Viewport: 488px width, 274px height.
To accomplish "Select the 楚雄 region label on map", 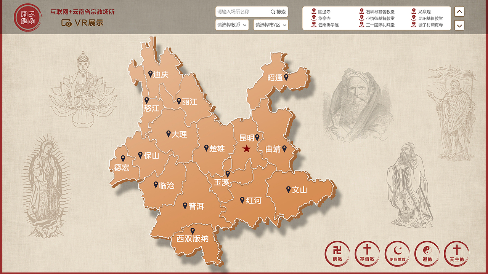I will click(217, 148).
